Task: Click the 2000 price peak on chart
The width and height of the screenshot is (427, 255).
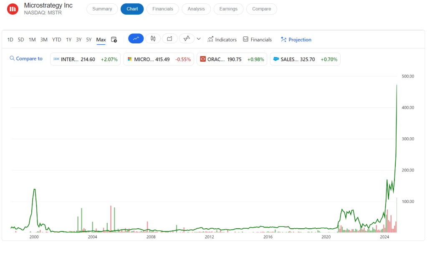Action: 34,189
